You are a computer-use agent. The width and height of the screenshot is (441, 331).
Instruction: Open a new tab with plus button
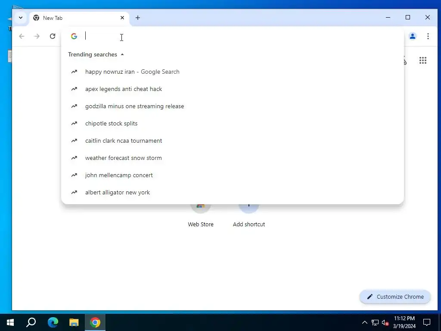coord(137,18)
